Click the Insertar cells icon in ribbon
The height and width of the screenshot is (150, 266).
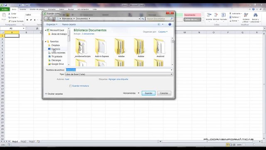coord(209,15)
